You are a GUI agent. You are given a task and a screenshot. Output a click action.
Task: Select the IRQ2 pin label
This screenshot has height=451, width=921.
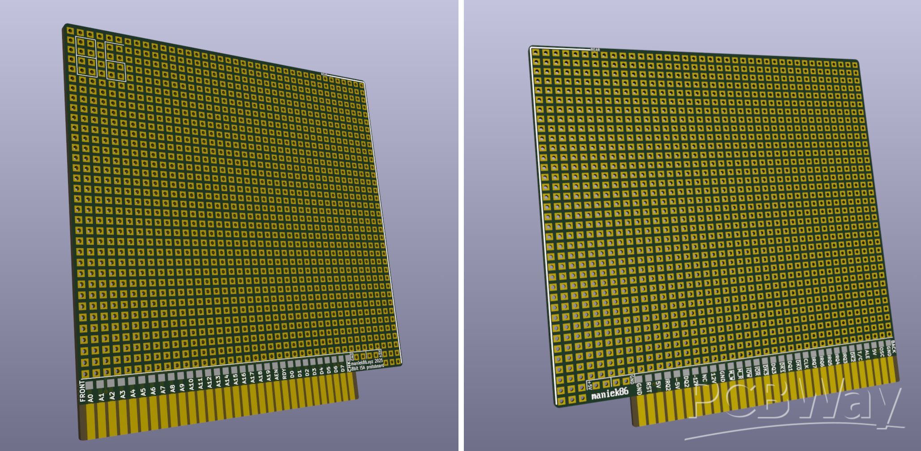coord(668,385)
